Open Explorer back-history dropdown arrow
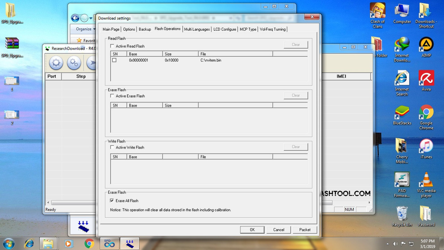This screenshot has height=250, width=444. (x=91, y=18)
